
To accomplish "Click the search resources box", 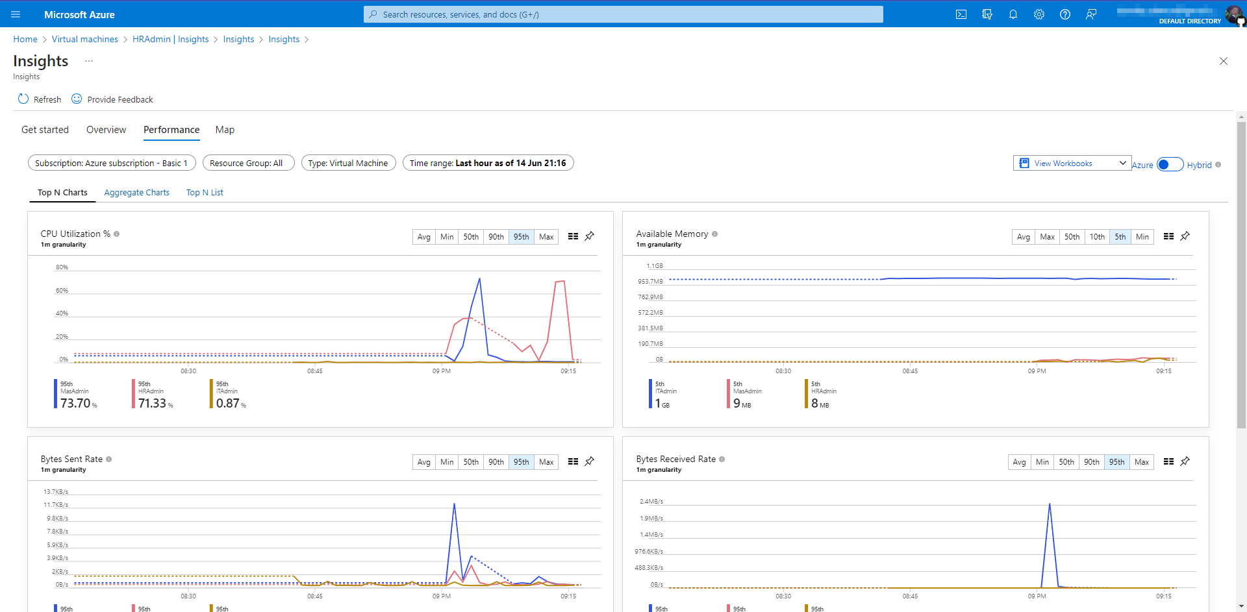I will click(x=623, y=14).
